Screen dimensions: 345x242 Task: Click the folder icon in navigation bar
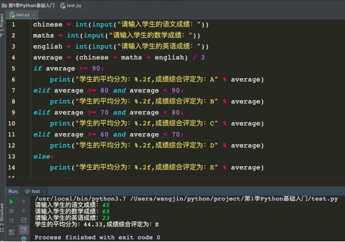[4, 6]
